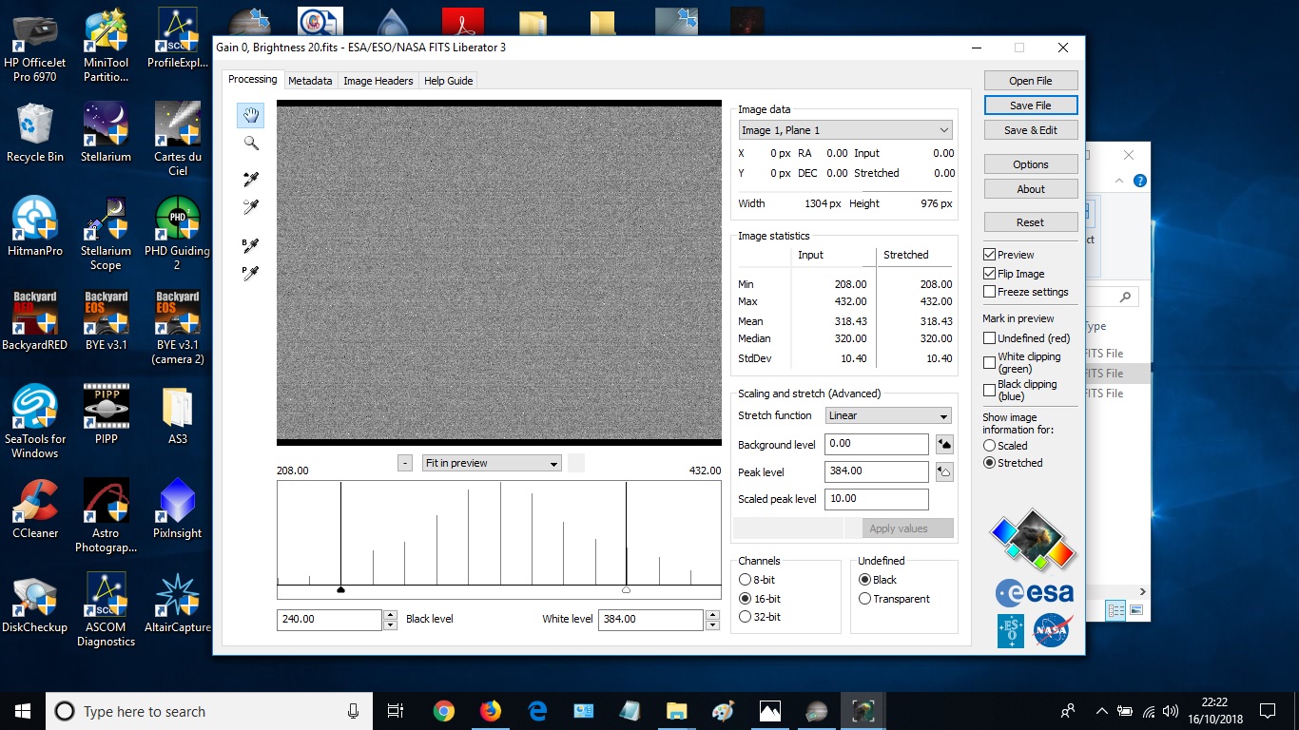Click auto peak level icon button

point(944,471)
